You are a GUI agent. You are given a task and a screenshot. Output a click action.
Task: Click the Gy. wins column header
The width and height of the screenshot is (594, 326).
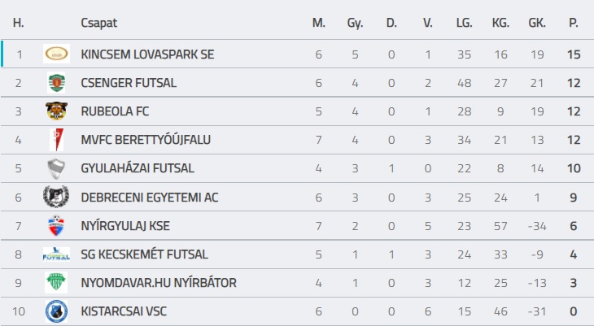coord(355,22)
